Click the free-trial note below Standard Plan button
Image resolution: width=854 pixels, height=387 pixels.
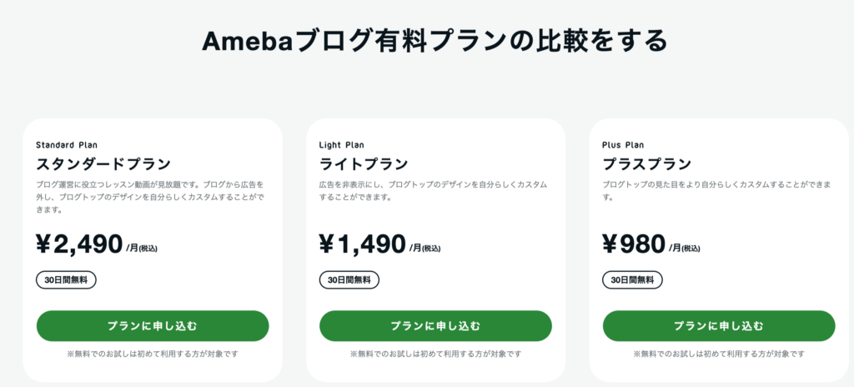pos(153,354)
